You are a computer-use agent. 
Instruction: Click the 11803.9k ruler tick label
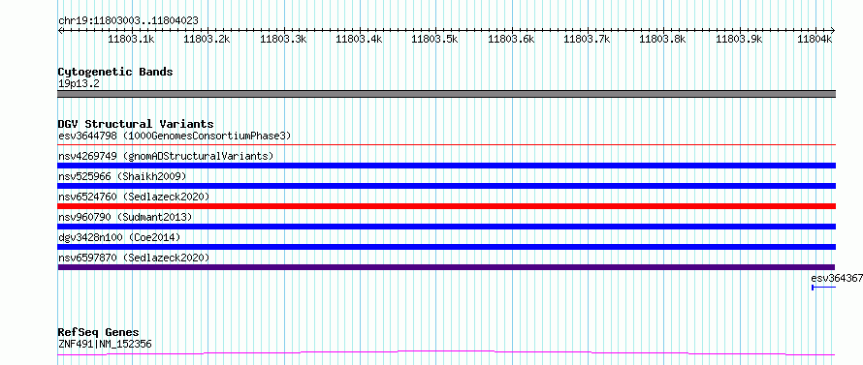[x=739, y=39]
